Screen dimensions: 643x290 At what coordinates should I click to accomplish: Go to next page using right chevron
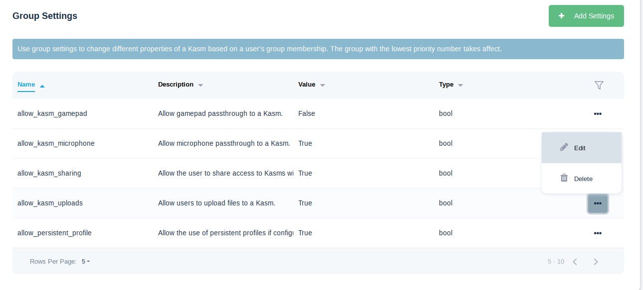(x=596, y=261)
